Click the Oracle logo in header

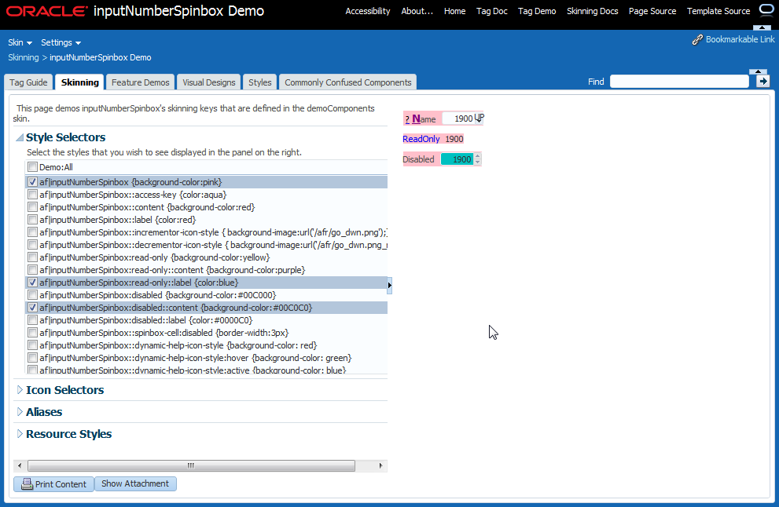[46, 11]
